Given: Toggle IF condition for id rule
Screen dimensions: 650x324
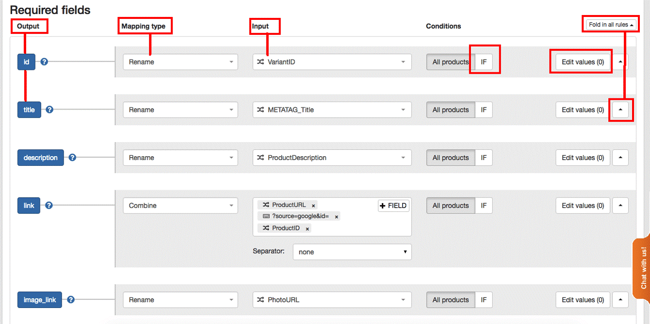Looking at the screenshot, I should tap(484, 62).
